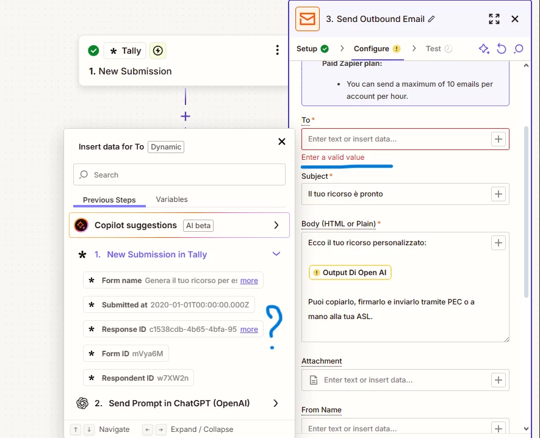Insert data into Attachment field with plus button
540x438 pixels.
499,380
